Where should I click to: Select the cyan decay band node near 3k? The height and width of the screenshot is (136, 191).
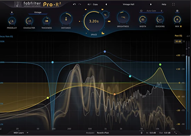click(x=130, y=76)
